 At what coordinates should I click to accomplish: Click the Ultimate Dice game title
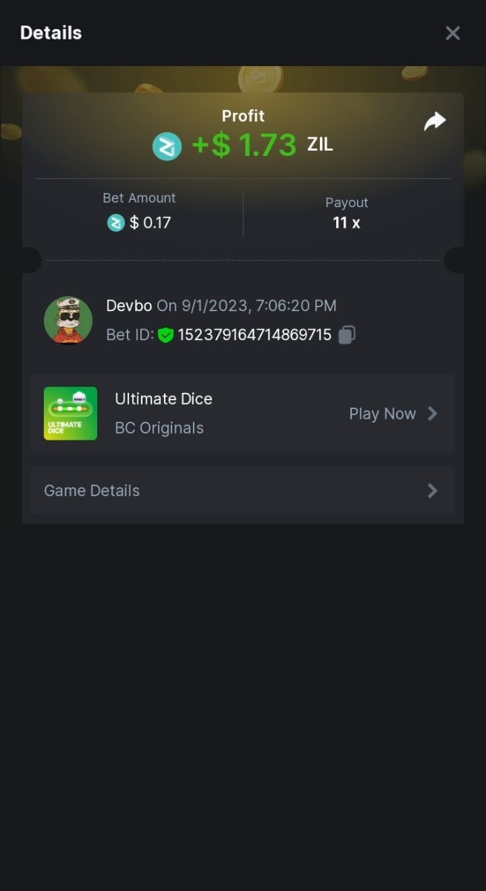click(x=163, y=399)
